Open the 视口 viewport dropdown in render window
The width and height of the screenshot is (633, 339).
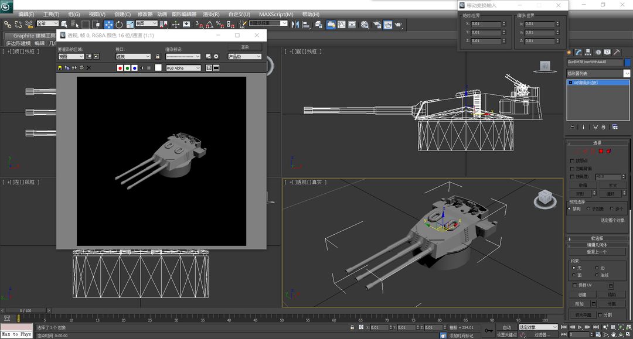(x=133, y=56)
